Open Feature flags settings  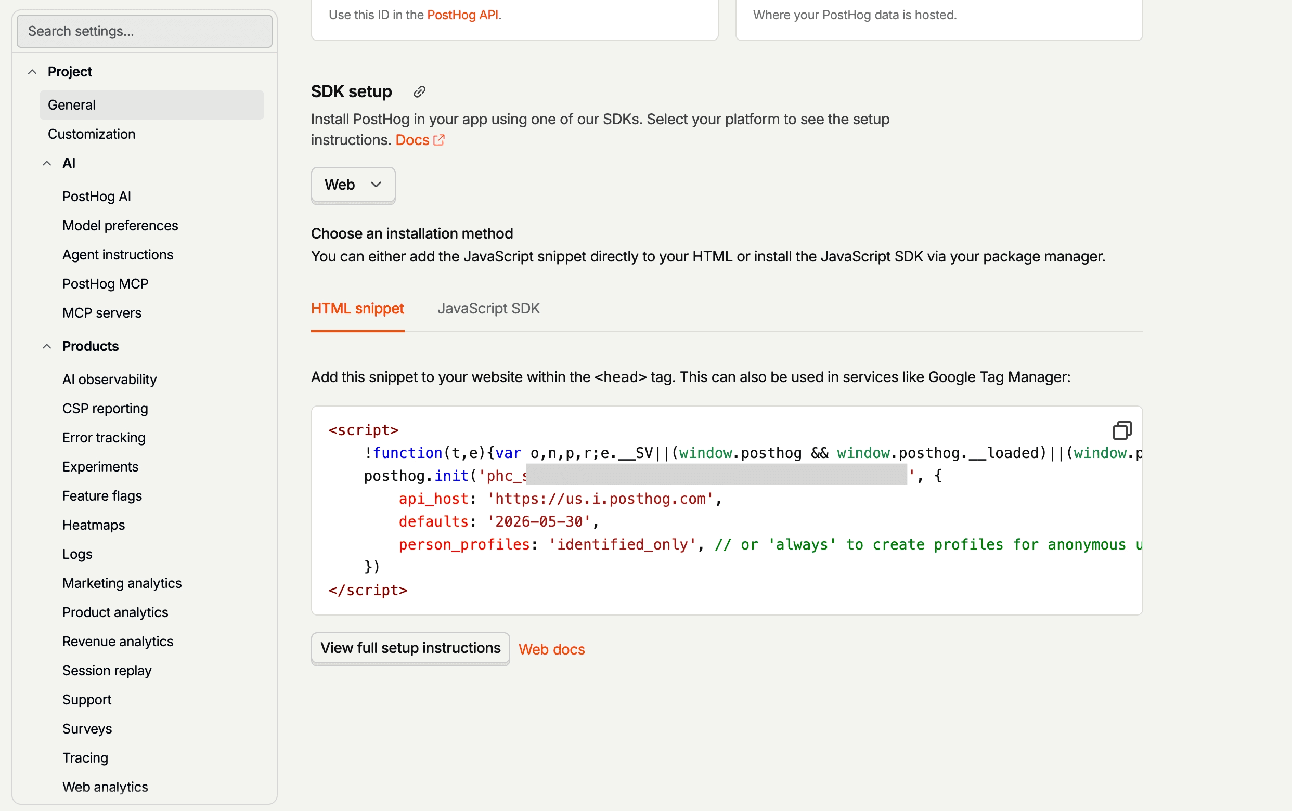click(x=159, y=495)
